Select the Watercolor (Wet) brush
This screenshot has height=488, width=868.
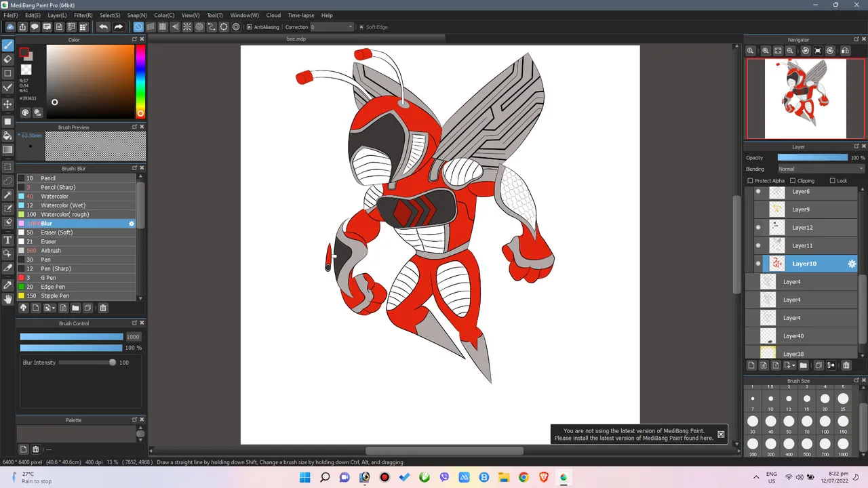[x=76, y=205]
